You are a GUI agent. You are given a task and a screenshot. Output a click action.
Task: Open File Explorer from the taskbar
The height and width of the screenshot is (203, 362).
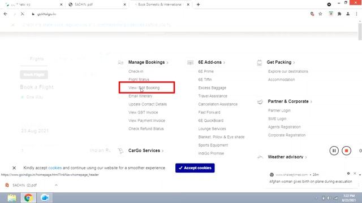tap(12, 198)
